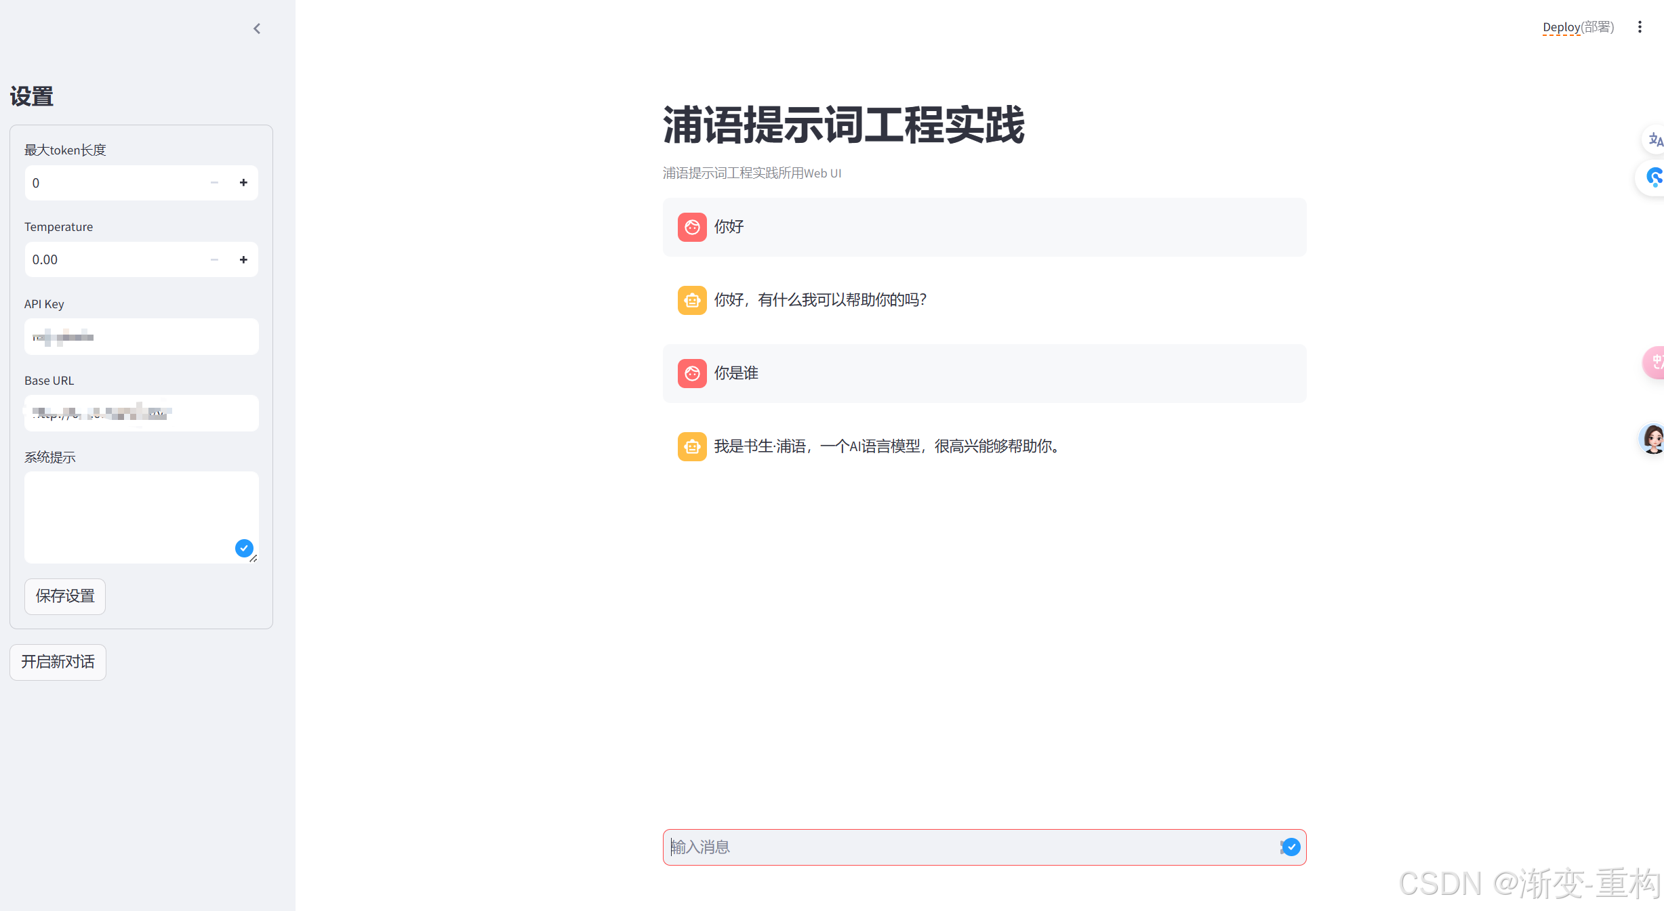1664x911 pixels.
Task: Click the 设置 sidebar heading
Action: [32, 96]
